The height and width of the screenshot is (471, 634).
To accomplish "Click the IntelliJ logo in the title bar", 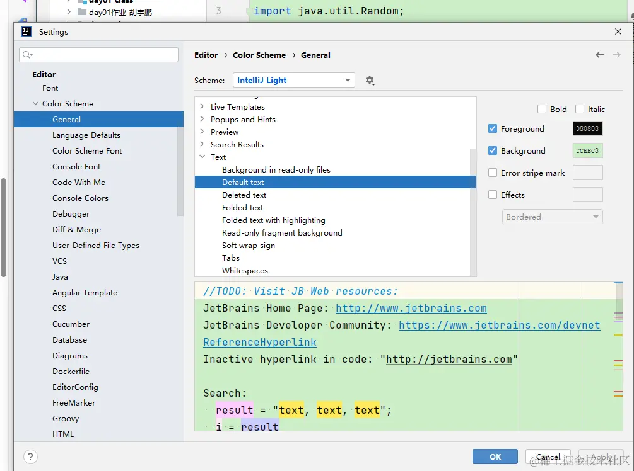I will (26, 31).
